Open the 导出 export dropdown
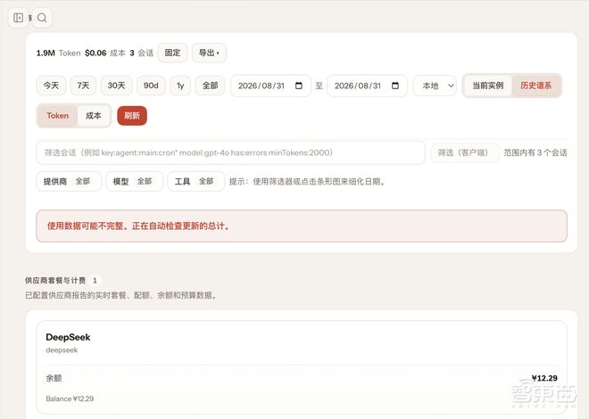This screenshot has height=419, width=589. click(209, 53)
